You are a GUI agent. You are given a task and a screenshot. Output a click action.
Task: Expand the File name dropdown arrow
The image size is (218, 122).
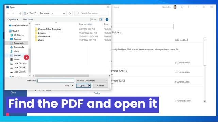(72, 81)
